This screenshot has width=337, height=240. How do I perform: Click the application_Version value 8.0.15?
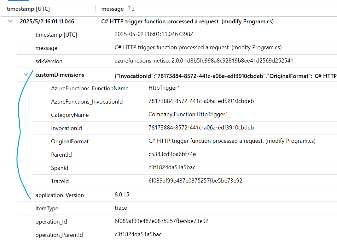122,195
